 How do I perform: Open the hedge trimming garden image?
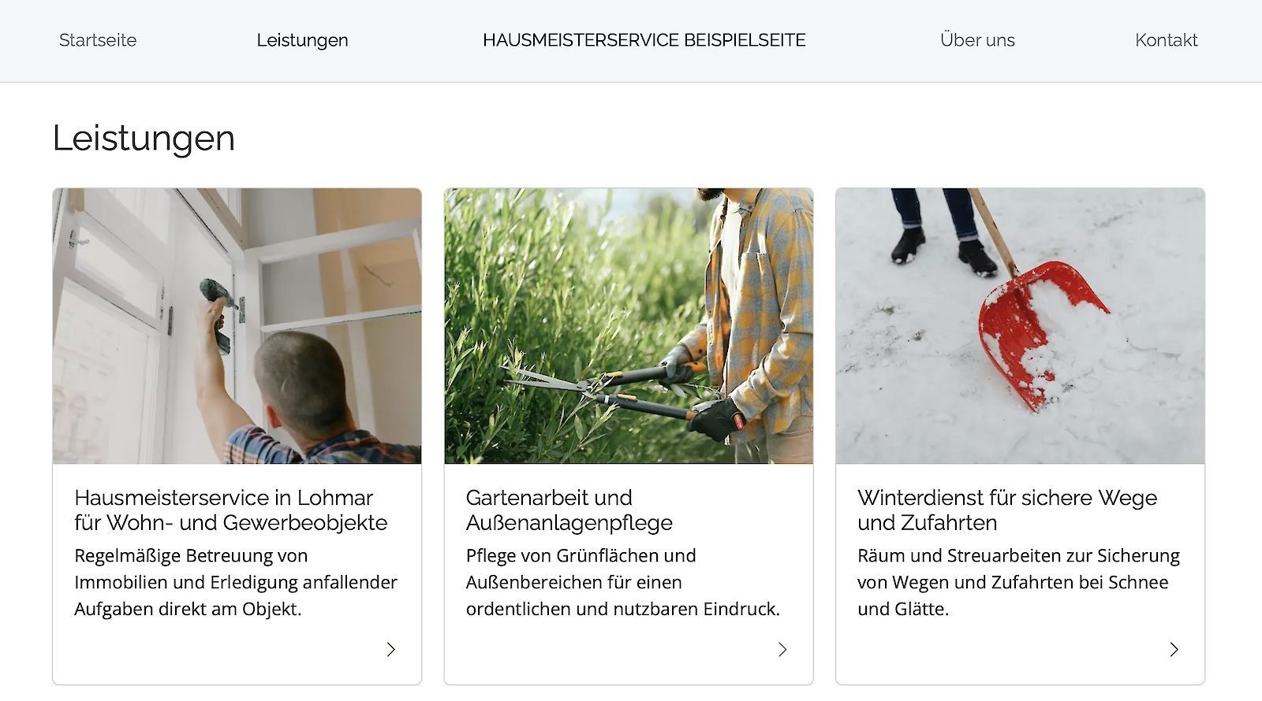pyautogui.click(x=629, y=326)
